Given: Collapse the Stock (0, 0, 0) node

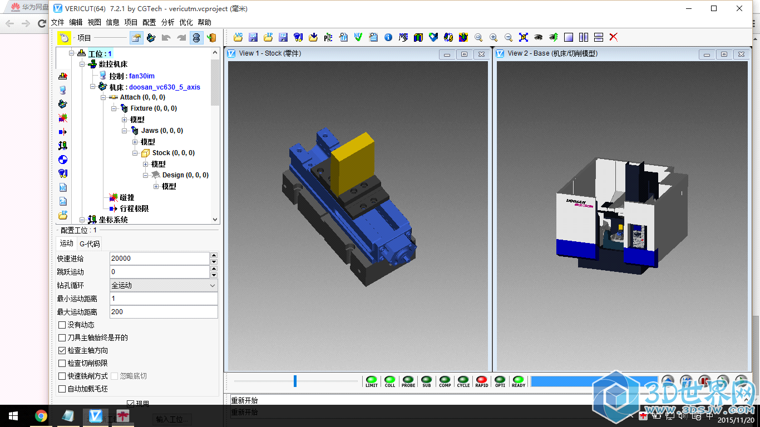Looking at the screenshot, I should [x=135, y=153].
